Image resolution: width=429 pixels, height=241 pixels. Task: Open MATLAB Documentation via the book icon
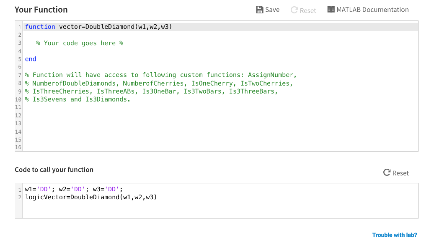pos(331,9)
